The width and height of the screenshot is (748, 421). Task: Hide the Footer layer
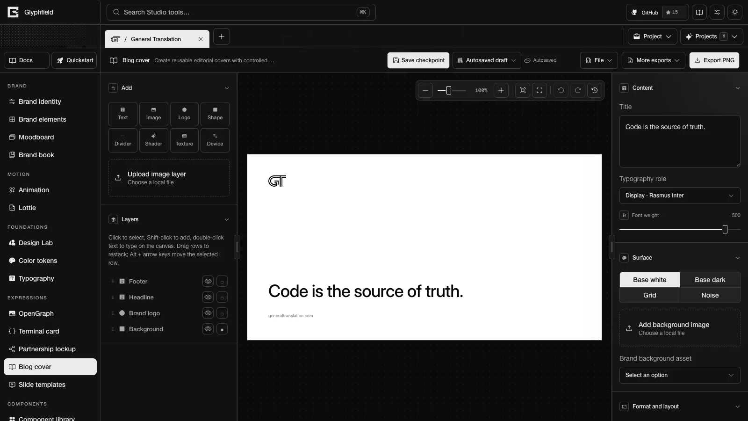(208, 281)
